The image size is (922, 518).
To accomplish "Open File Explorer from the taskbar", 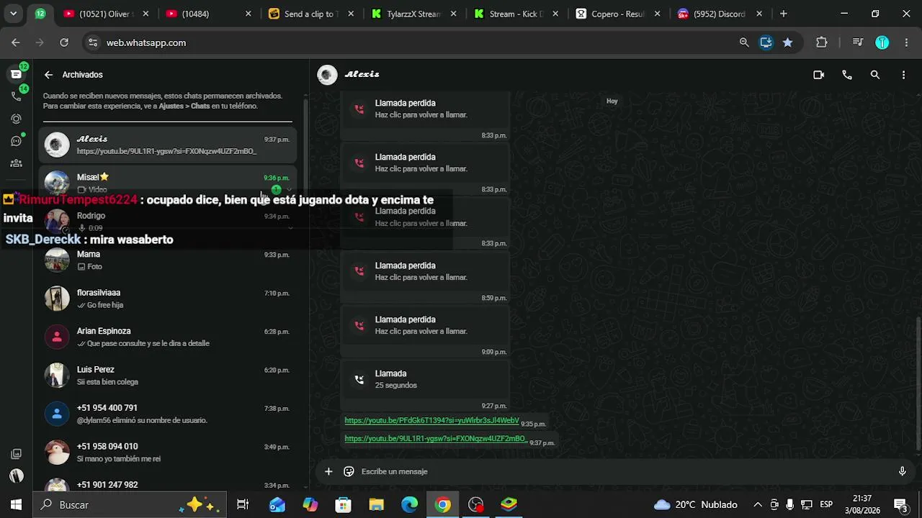I will pyautogui.click(x=376, y=504).
